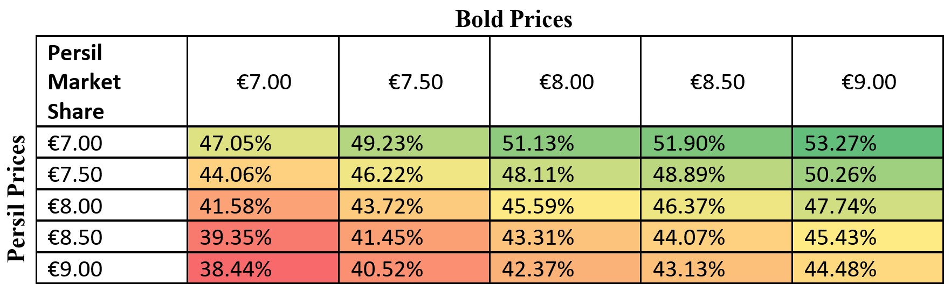Viewport: 951px width, 291px height.
Task: Select the Bold price €7.00 column header
Action: [x=264, y=82]
